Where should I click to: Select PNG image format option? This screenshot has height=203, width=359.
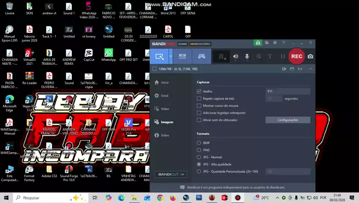pos(199,150)
